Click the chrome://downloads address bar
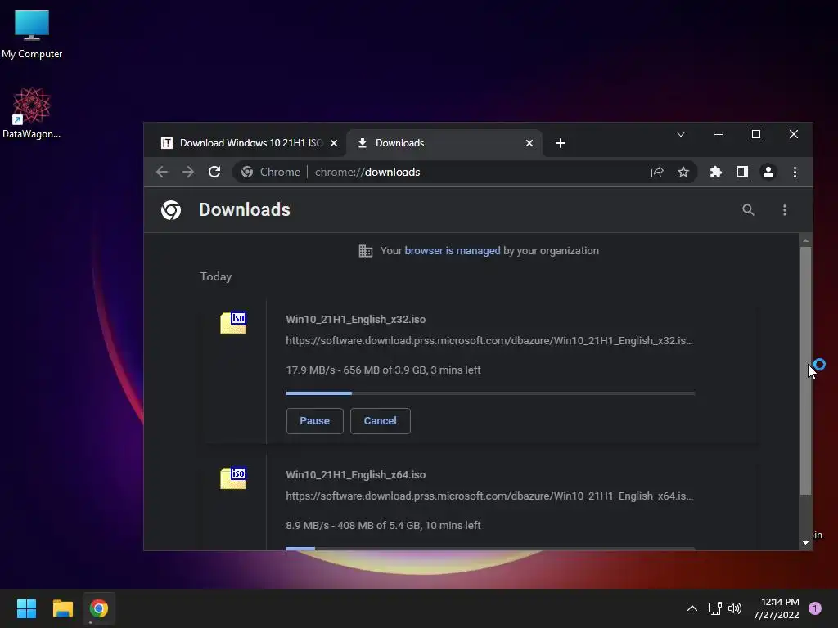The width and height of the screenshot is (838, 628). click(465, 172)
